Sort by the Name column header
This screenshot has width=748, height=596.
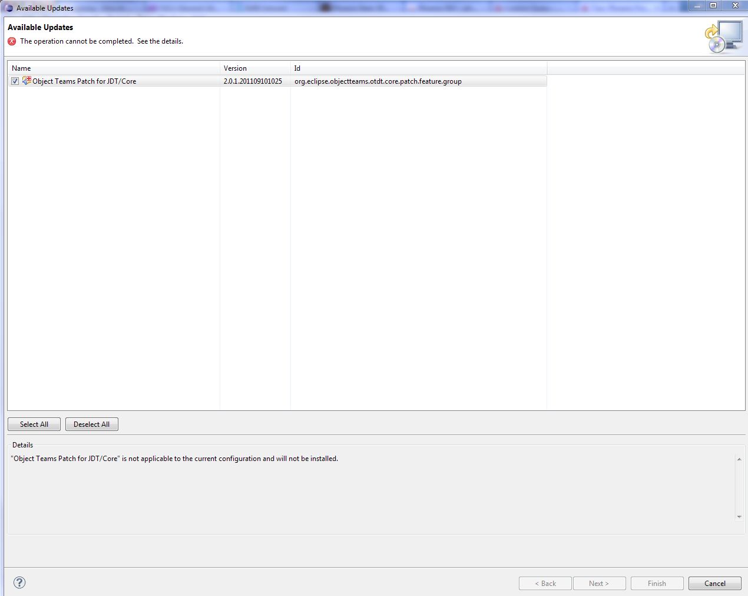pyautogui.click(x=114, y=68)
